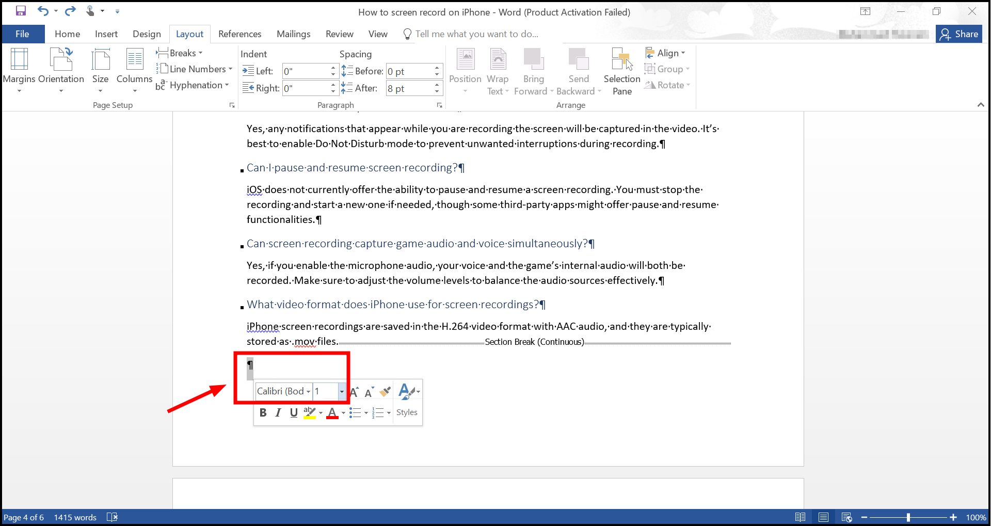Grow font size in mini toolbar
This screenshot has width=991, height=526.
(x=355, y=392)
